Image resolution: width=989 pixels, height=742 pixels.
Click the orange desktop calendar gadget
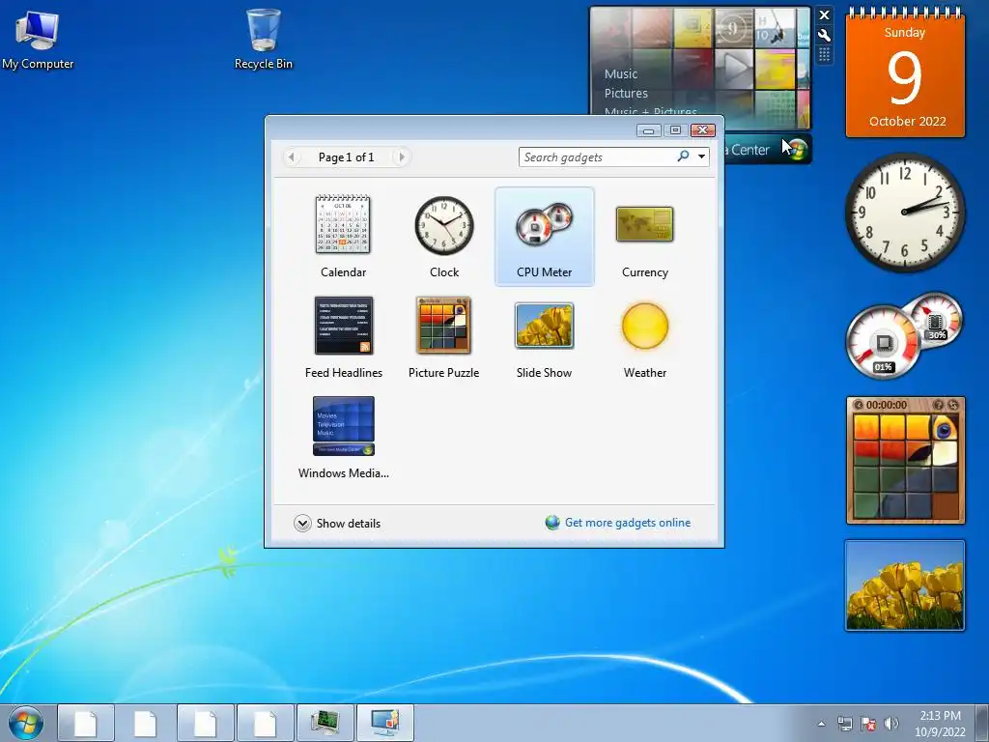pos(905,72)
